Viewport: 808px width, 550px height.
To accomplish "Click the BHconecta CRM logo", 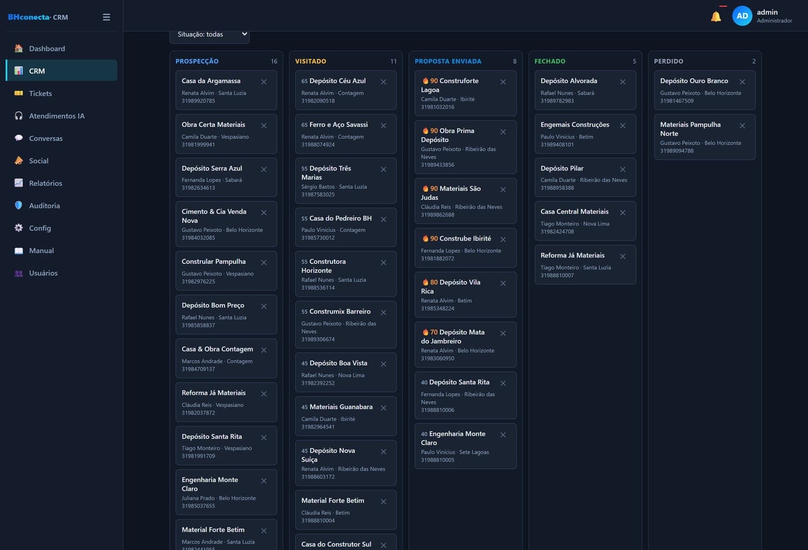I will pos(38,17).
